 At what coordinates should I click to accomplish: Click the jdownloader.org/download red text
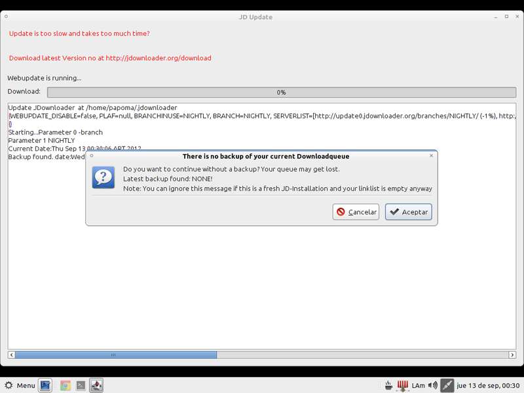(x=110, y=58)
